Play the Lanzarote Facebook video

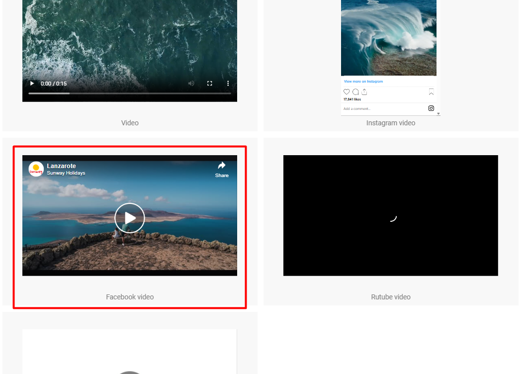tap(129, 218)
